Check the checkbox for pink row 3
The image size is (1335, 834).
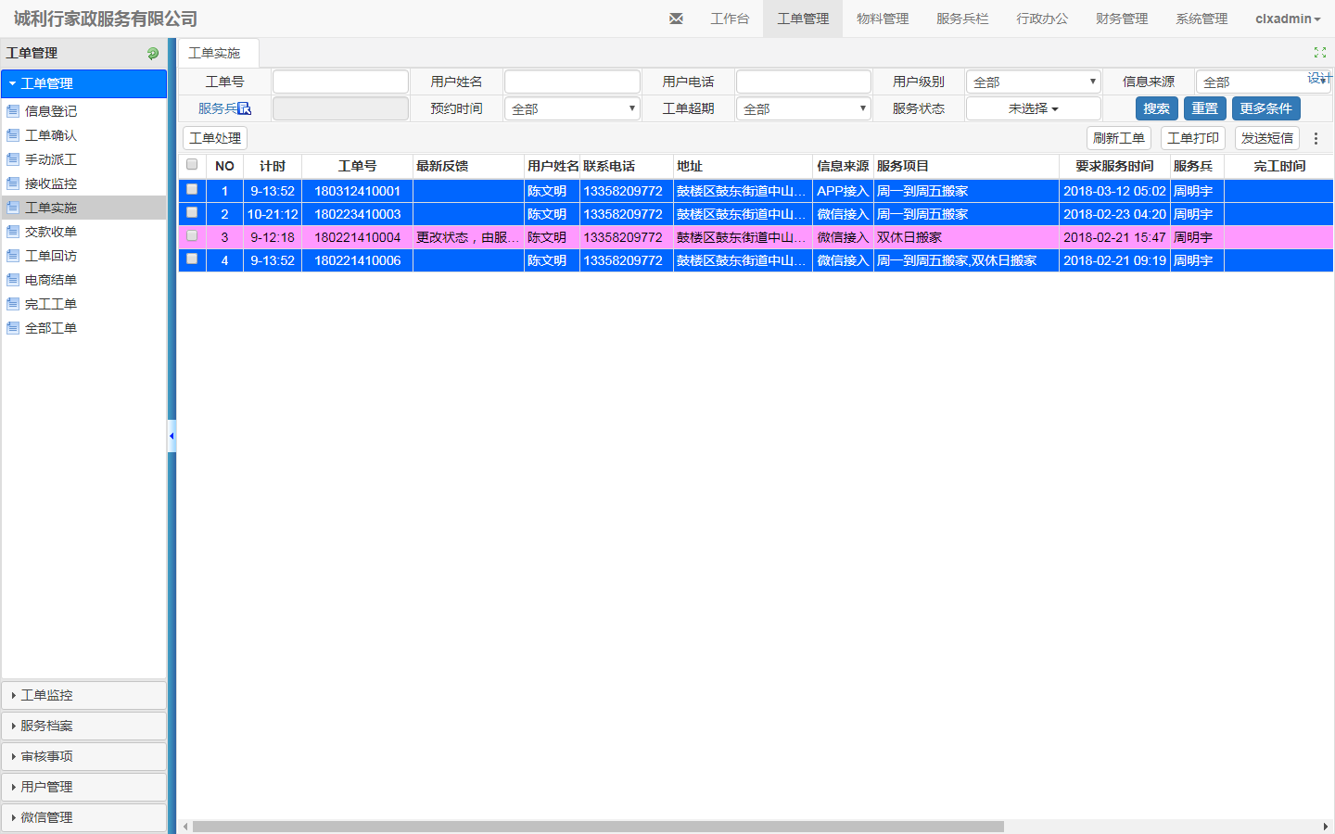[x=192, y=236]
